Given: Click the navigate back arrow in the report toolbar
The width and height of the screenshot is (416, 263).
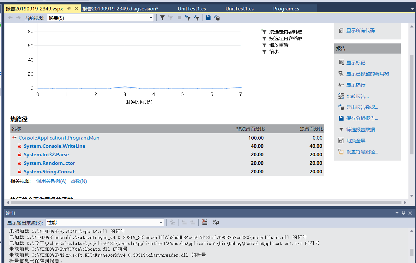Looking at the screenshot, I should pyautogui.click(x=10, y=18).
